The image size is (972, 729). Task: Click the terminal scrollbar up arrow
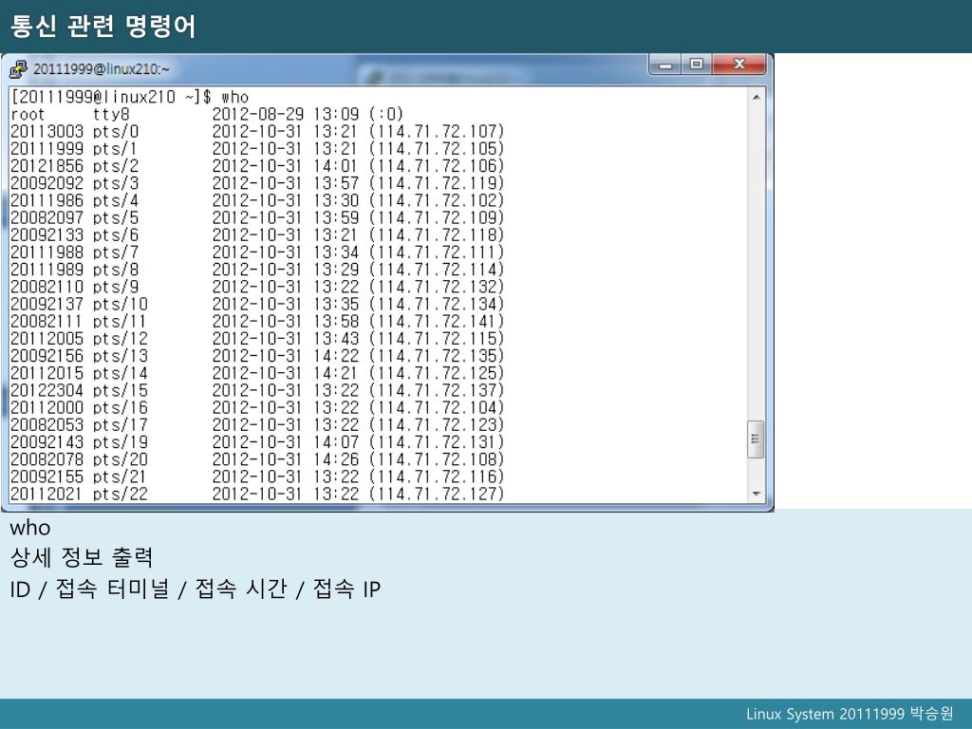coord(756,98)
